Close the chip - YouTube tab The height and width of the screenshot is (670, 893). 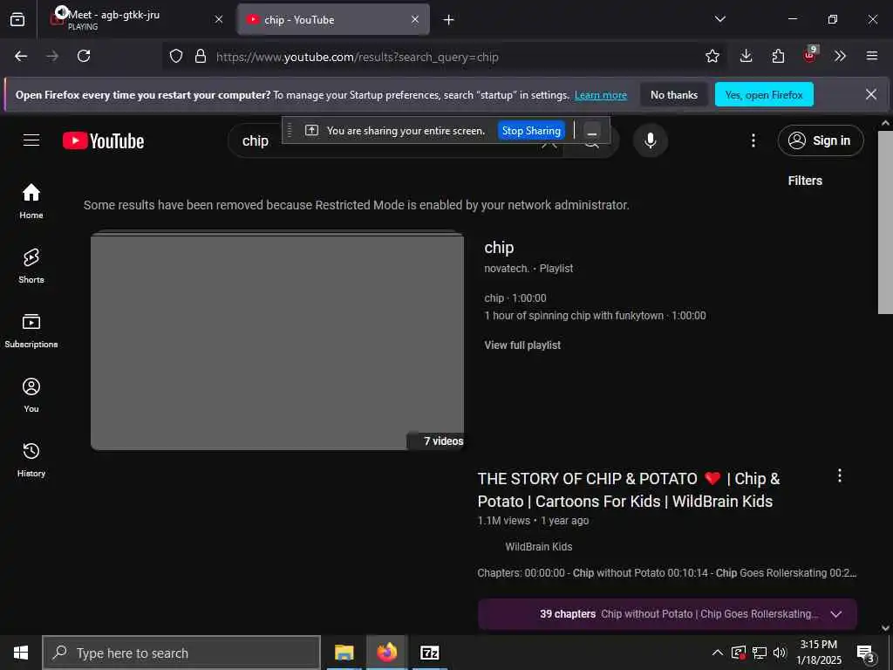414,19
